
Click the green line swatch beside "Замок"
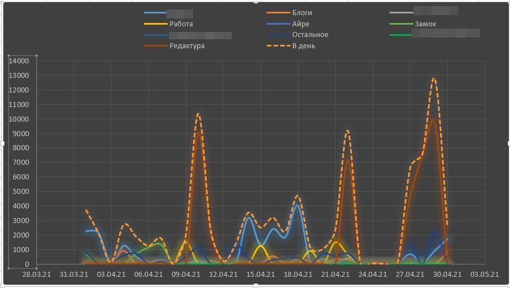[401, 24]
